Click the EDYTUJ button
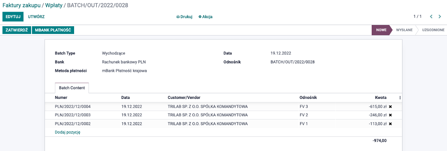 click(x=13, y=17)
